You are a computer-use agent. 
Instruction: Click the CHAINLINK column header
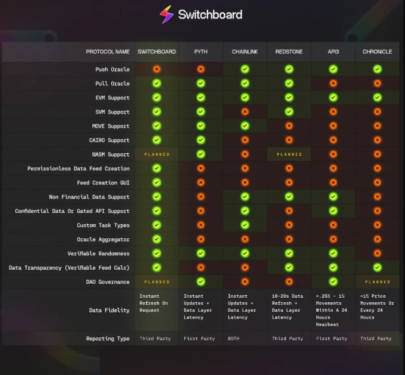click(245, 52)
